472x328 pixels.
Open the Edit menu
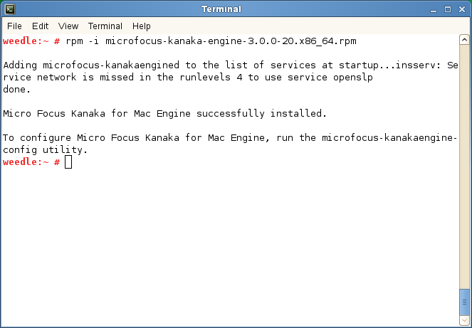click(x=40, y=26)
